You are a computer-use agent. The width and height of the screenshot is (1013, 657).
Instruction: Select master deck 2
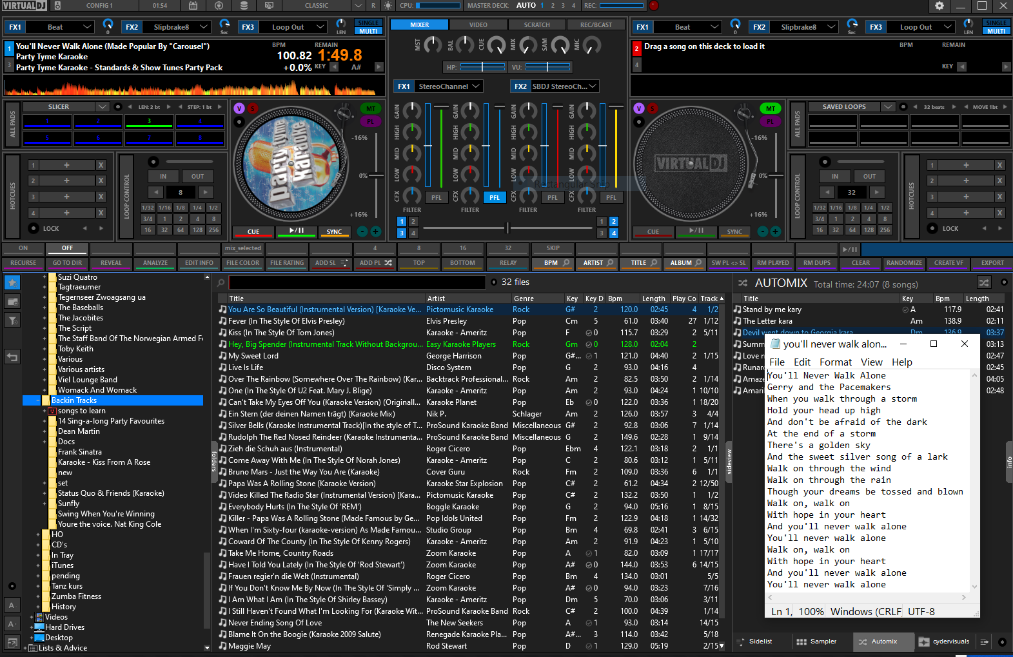(553, 6)
